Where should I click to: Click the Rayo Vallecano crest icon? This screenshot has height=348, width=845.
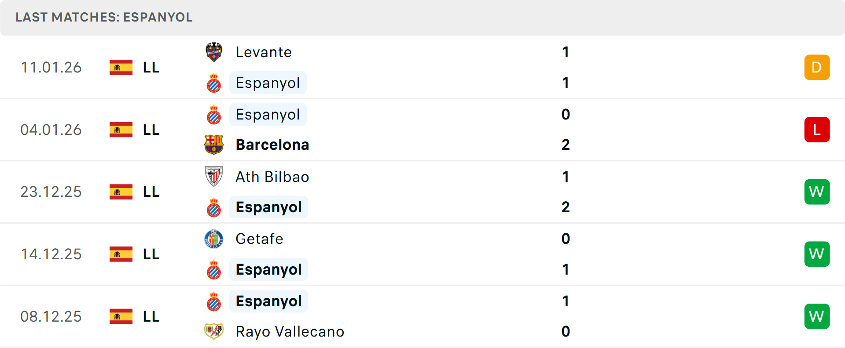click(x=214, y=331)
